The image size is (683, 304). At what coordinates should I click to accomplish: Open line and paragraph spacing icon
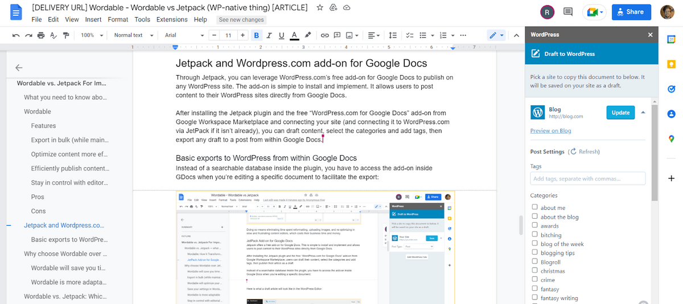coord(392,35)
